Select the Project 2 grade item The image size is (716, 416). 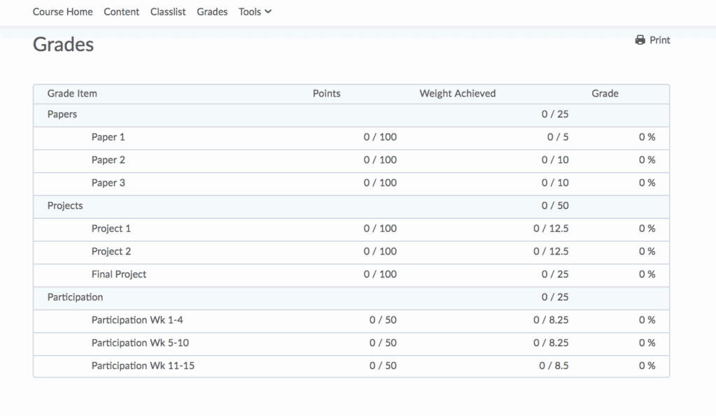(x=111, y=252)
